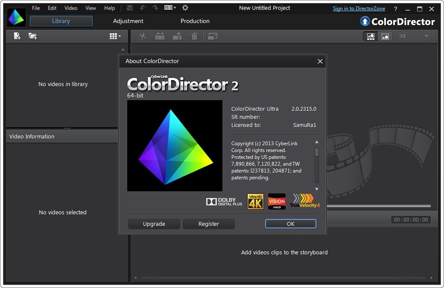
Task: Open the Video menu
Action: [x=71, y=8]
